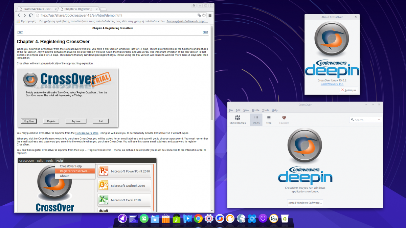Click the Εισαγωγή σελιδοδεικτών τώρα link

point(187,21)
